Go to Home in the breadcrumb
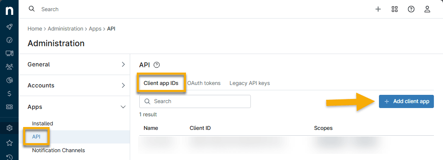 [x=35, y=29]
